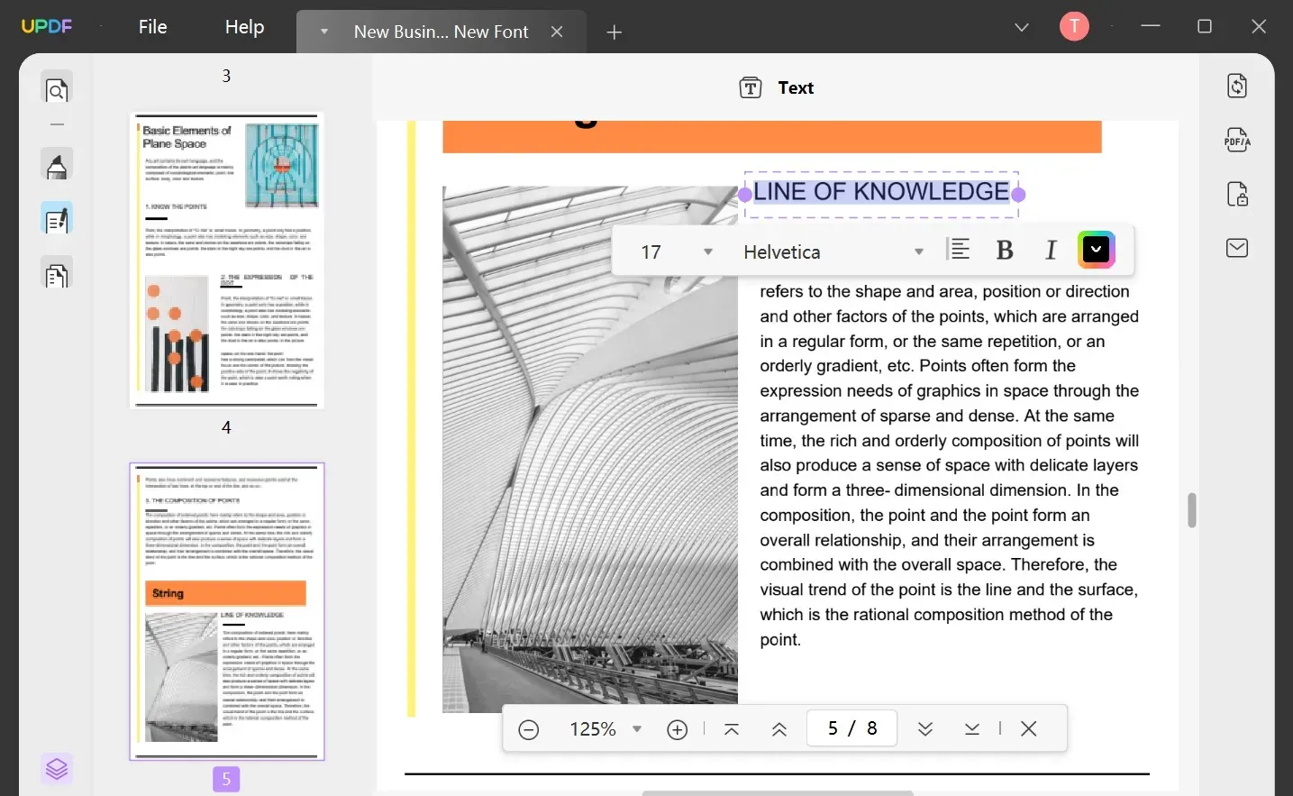Open the Layers panel icon

pyautogui.click(x=58, y=769)
